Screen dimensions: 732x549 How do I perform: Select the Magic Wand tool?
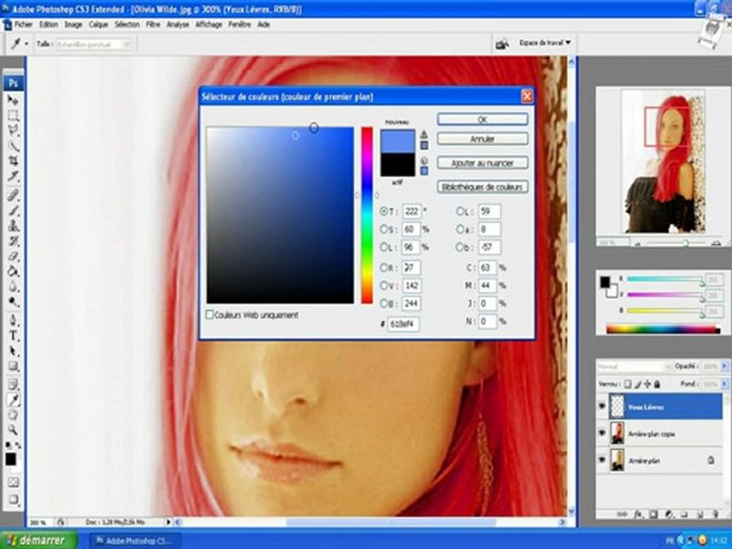pos(13,146)
